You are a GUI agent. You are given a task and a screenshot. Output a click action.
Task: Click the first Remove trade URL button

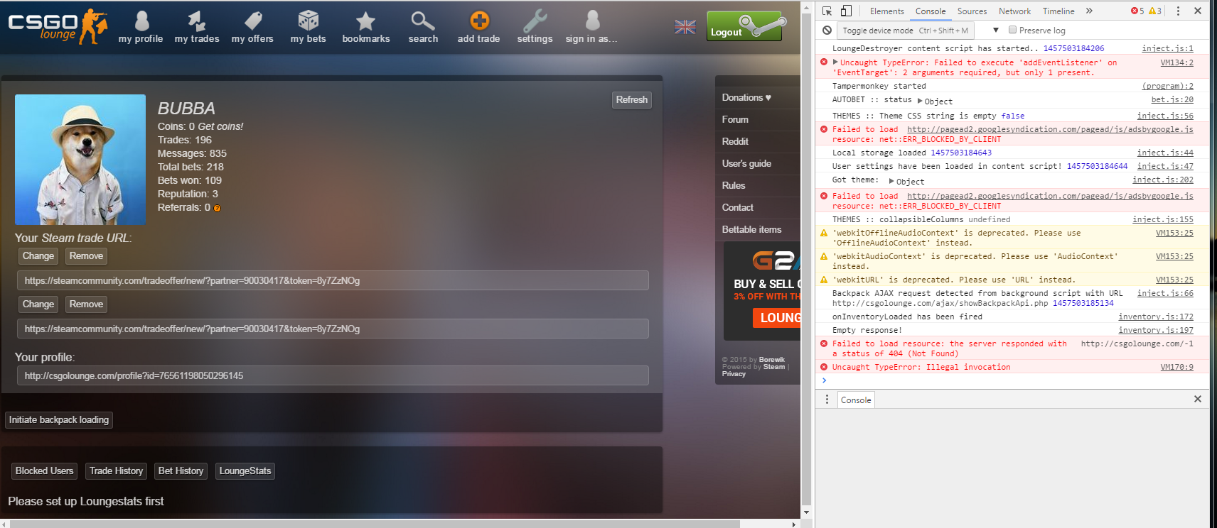point(86,256)
